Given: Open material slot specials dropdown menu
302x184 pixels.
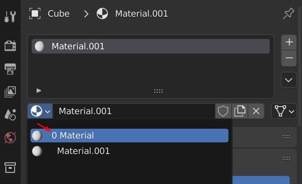Looking at the screenshot, I should [x=288, y=80].
